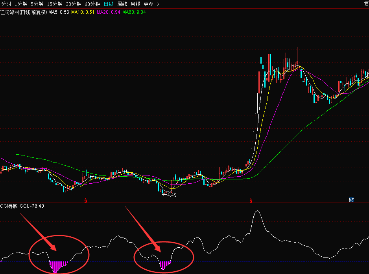Open the 复权 adjustment button at top right
Viewport: 369px width, 274px height.
(x=366, y=4)
